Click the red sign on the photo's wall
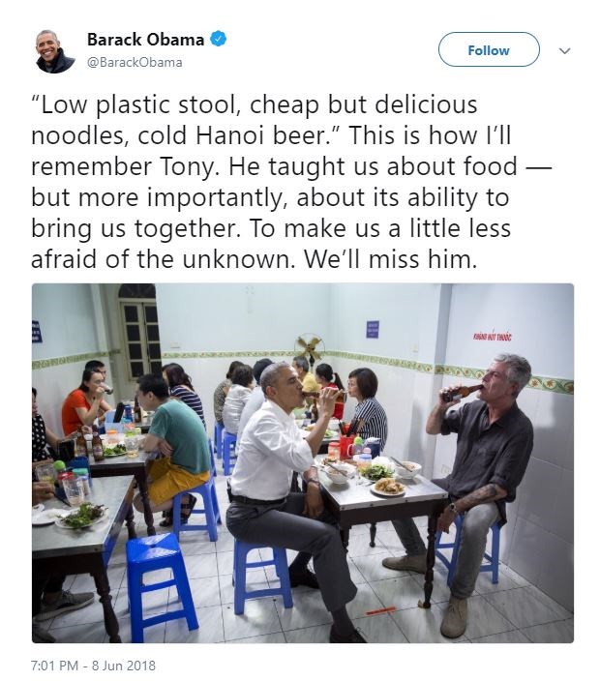This screenshot has height=681, width=600. pos(493,337)
